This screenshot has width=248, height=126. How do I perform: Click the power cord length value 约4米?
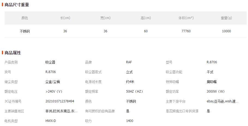pyautogui.click(x=131, y=82)
